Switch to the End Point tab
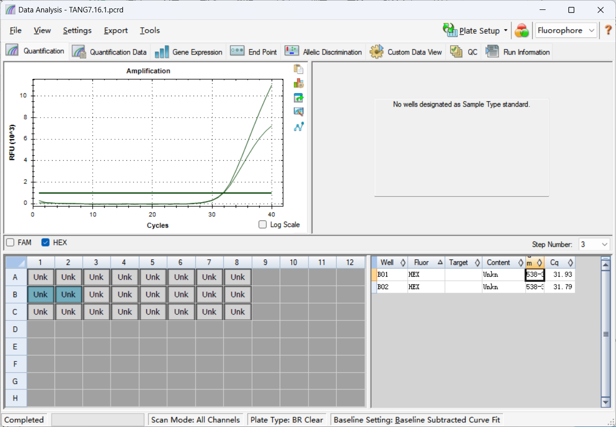The width and height of the screenshot is (616, 427). [254, 52]
